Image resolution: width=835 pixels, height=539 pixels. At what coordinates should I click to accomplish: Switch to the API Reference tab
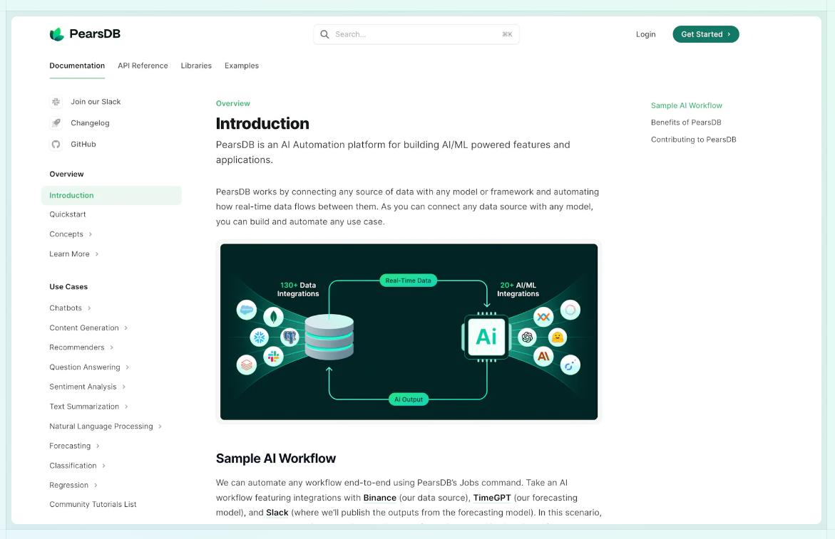pyautogui.click(x=143, y=66)
